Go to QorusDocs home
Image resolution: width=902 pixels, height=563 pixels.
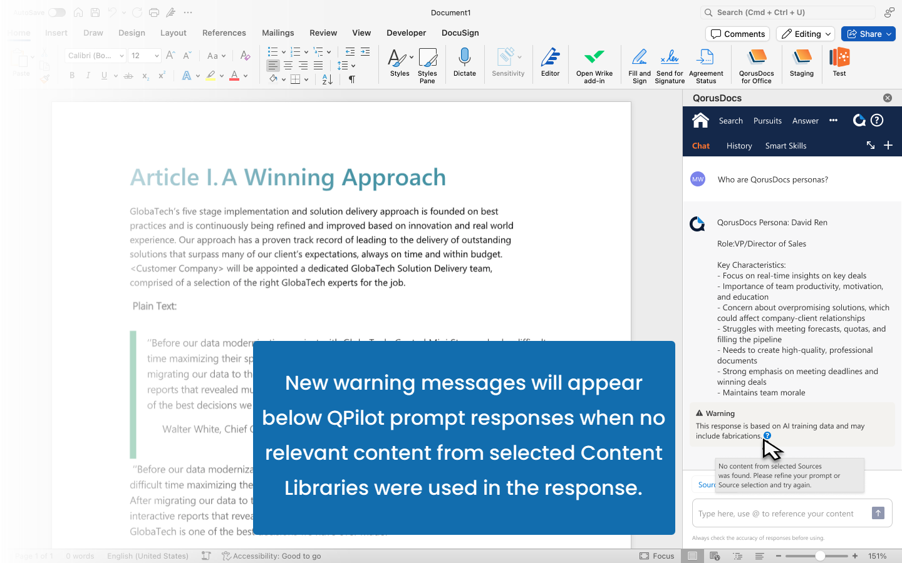click(x=700, y=120)
